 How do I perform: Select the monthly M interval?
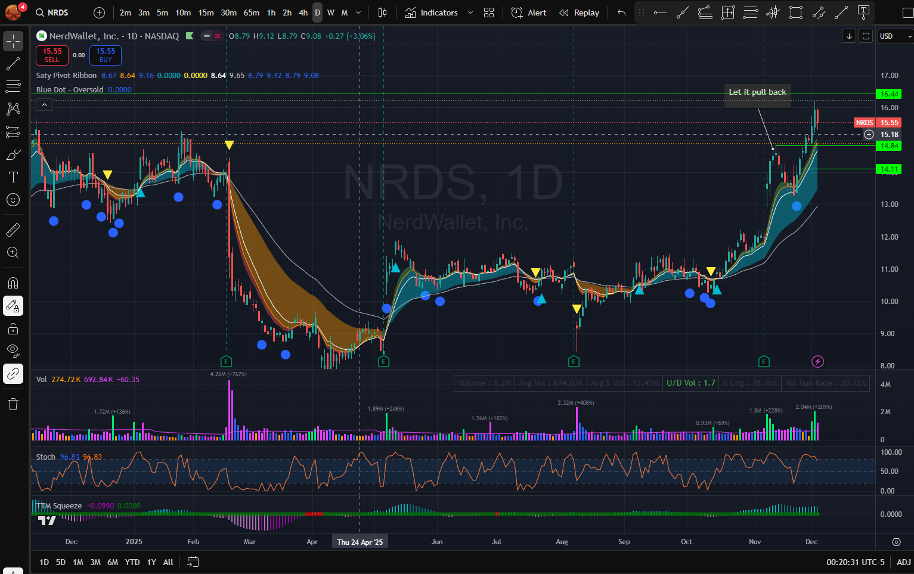tap(344, 13)
